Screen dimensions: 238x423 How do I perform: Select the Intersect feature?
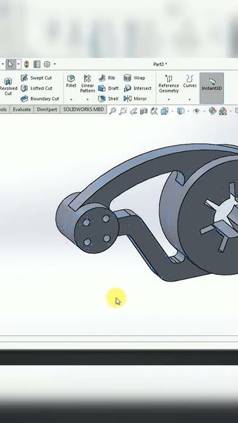[137, 88]
